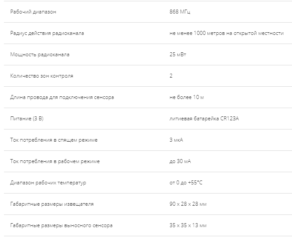
Task: Click 'Длина провода для подключения сенсора'
Action: click(62, 97)
